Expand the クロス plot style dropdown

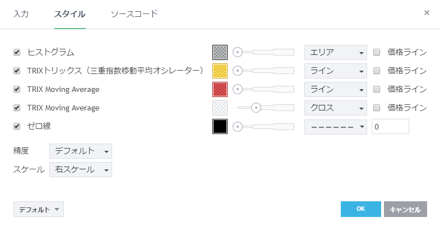pyautogui.click(x=335, y=108)
